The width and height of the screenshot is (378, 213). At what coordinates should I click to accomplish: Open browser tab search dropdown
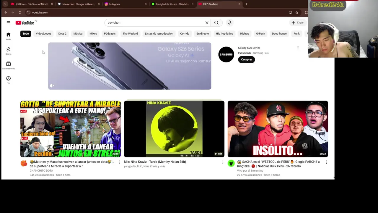click(x=5, y=4)
